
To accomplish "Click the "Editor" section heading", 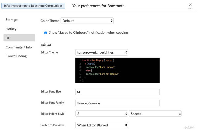I will 46,44.
